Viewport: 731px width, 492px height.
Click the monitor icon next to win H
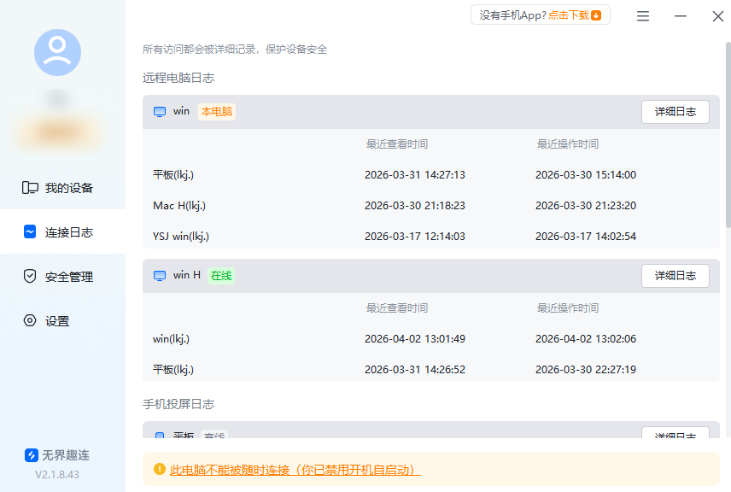pos(159,275)
